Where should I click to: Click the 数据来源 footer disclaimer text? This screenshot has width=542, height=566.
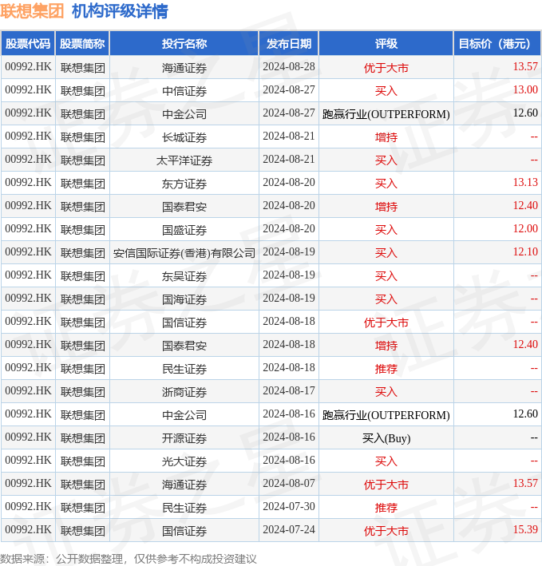[128, 559]
